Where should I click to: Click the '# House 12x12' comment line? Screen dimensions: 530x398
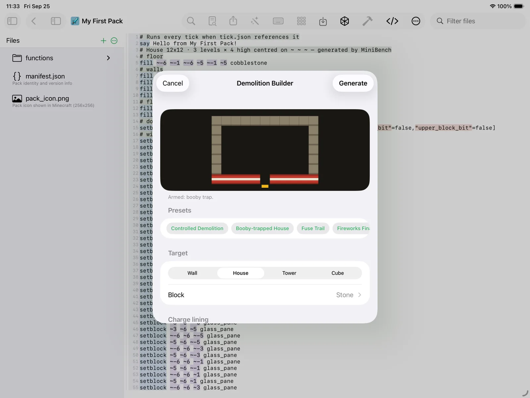click(265, 50)
